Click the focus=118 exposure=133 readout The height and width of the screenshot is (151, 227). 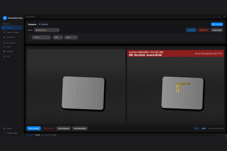coord(208,53)
